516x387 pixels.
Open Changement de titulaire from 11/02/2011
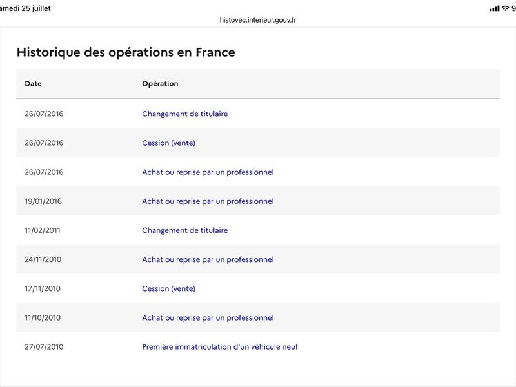pos(185,230)
